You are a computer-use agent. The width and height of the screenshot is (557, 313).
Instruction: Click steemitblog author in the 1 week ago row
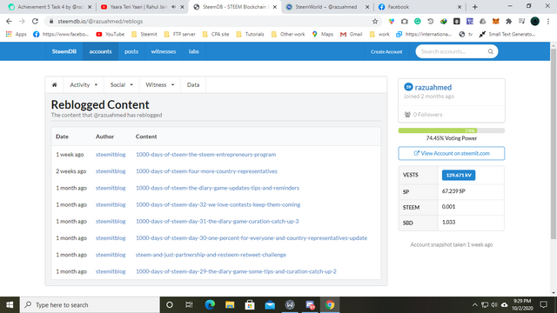point(111,155)
